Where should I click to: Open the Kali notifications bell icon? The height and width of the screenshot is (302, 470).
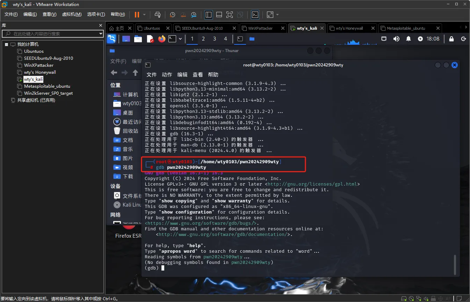pyautogui.click(x=408, y=39)
